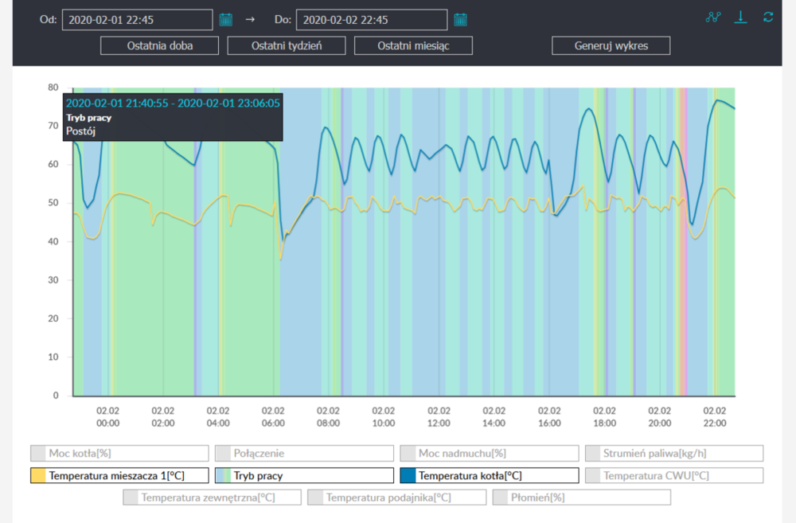Click the dark blue Temperatura kotła swatch
Viewport: 796px width, 523px height.
(408, 475)
